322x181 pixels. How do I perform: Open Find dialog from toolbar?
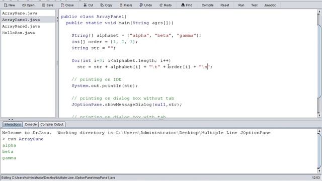(187, 5)
